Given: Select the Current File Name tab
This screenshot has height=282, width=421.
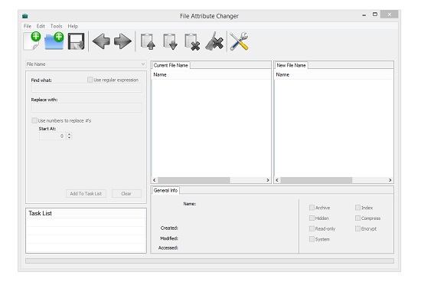Looking at the screenshot, I should click(x=171, y=65).
